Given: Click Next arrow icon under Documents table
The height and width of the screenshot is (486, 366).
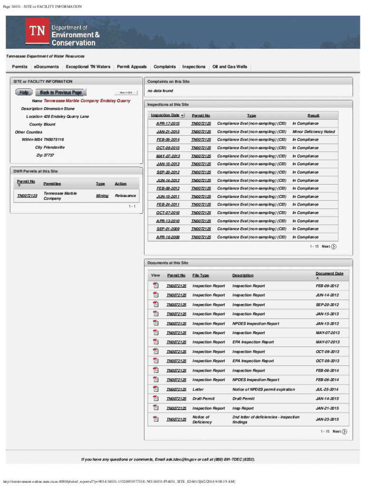Looking at the screenshot, I should coord(345,431).
